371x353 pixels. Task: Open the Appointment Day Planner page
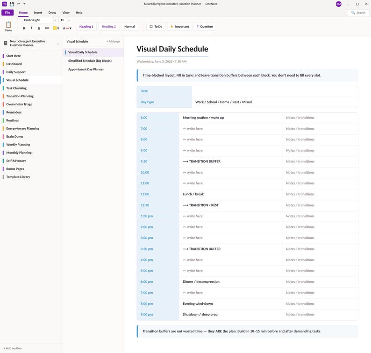(x=93, y=69)
